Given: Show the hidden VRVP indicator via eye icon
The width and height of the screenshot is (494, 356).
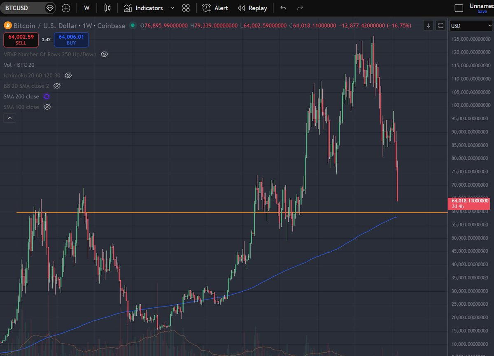Looking at the screenshot, I should 104,54.
